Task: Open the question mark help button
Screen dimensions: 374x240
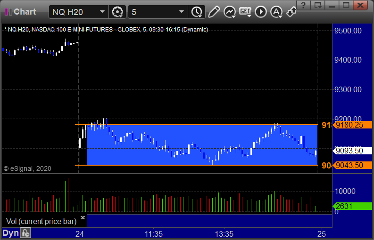Action: click(303, 5)
